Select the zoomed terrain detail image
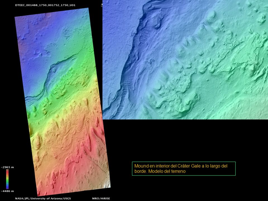This screenshot has width=268, height=201. click(x=185, y=60)
